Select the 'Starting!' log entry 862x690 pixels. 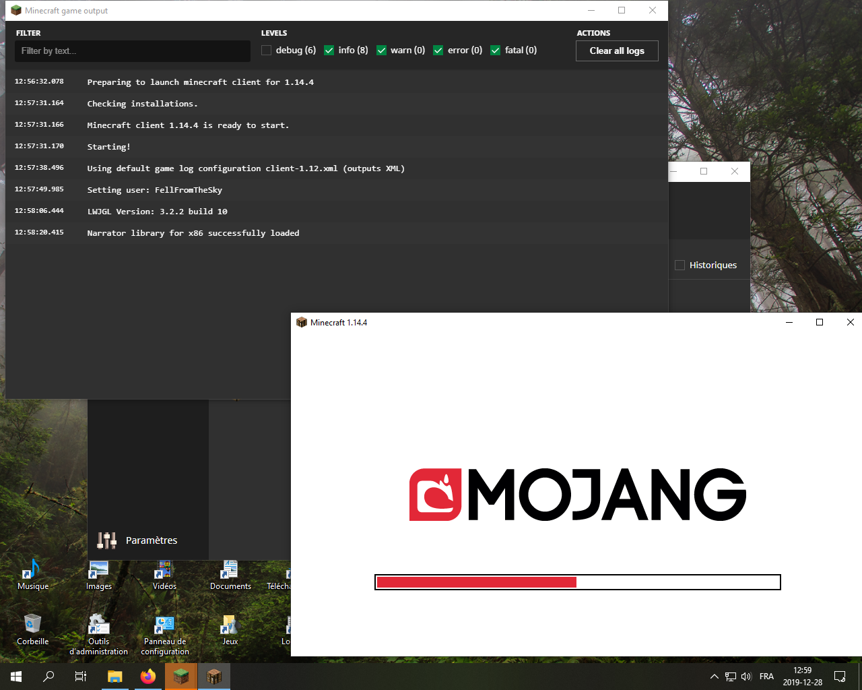tap(337, 147)
